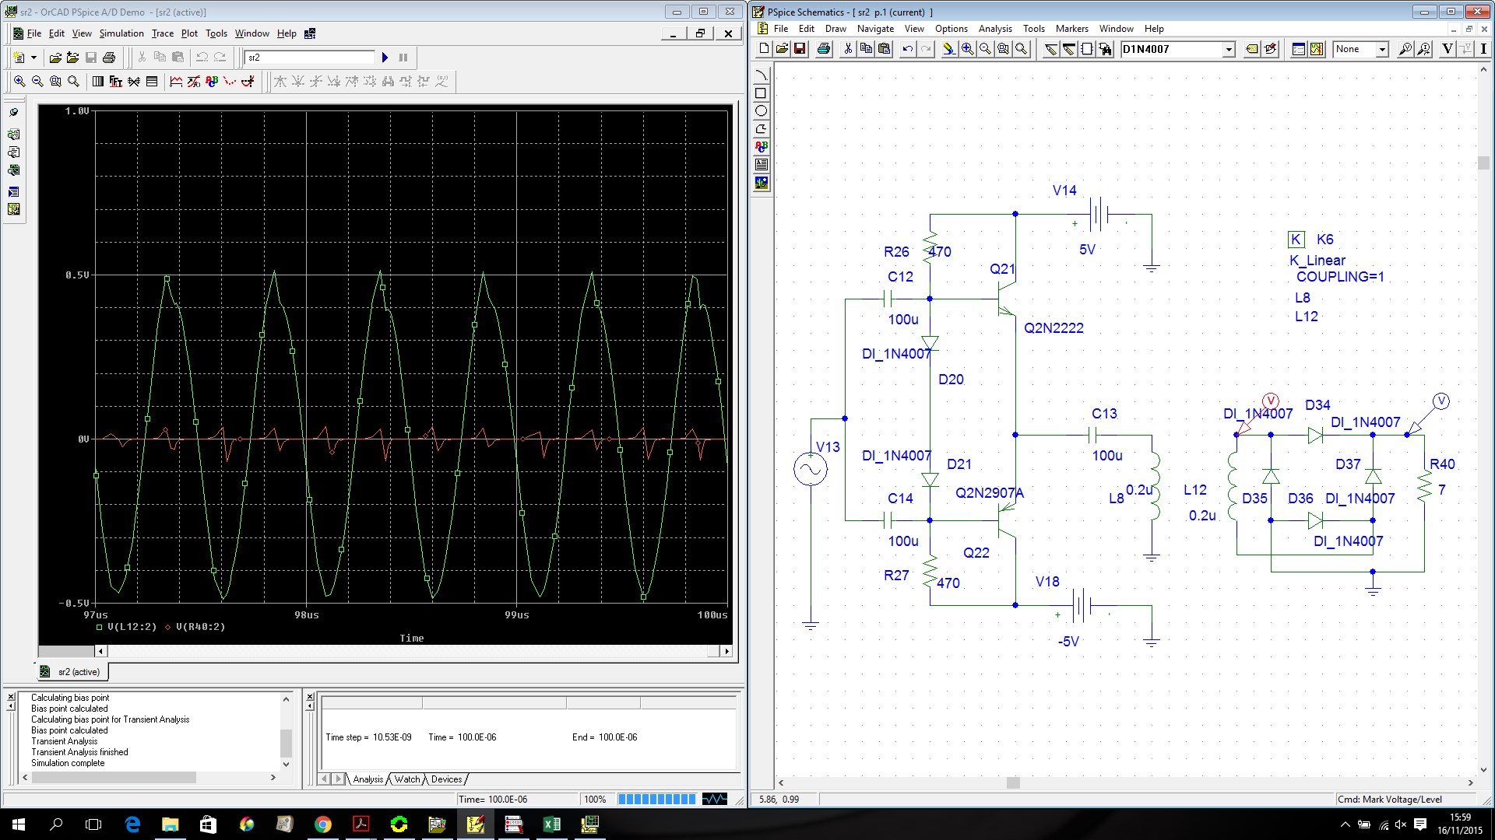Toggle Cursor display icon in PSpice A/D
Screen dimensions: 1495x840
[248, 82]
